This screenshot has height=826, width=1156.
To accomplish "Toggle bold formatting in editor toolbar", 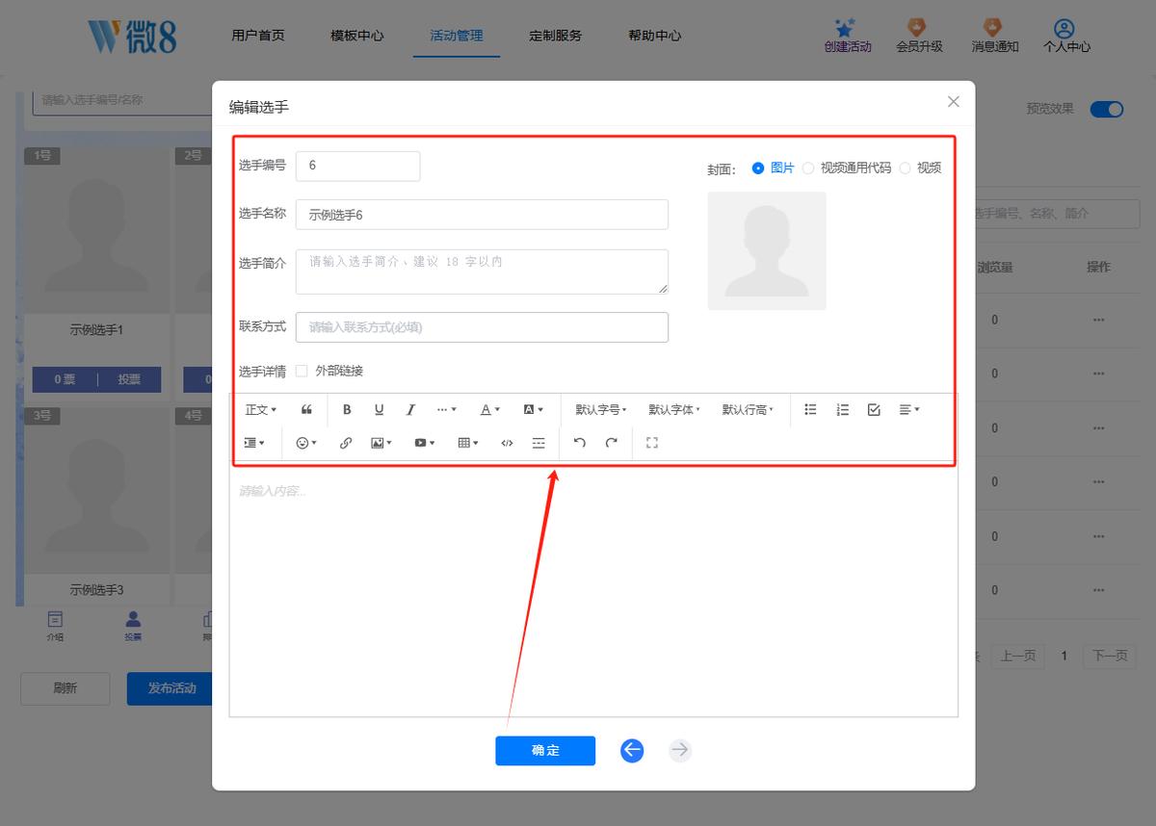I will tap(347, 409).
